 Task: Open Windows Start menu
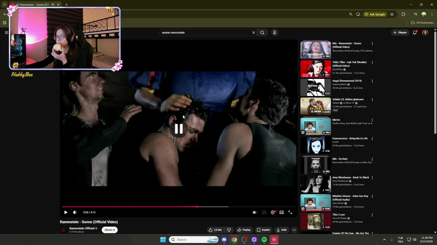click(163, 240)
